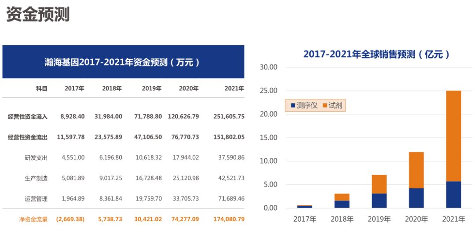Click the 2021年 chart x-axis label
Image resolution: width=475 pixels, height=234 pixels.
pos(453,219)
